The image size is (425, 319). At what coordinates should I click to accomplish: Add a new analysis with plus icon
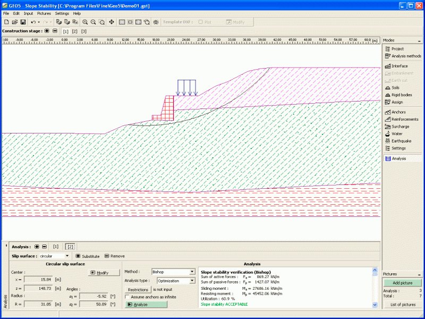pyautogui.click(x=37, y=247)
